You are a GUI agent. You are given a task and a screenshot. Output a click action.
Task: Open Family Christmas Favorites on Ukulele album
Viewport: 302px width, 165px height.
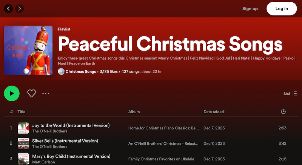point(163,159)
